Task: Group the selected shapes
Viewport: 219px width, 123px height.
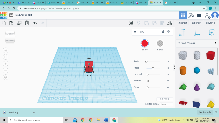Action: tap(146, 23)
